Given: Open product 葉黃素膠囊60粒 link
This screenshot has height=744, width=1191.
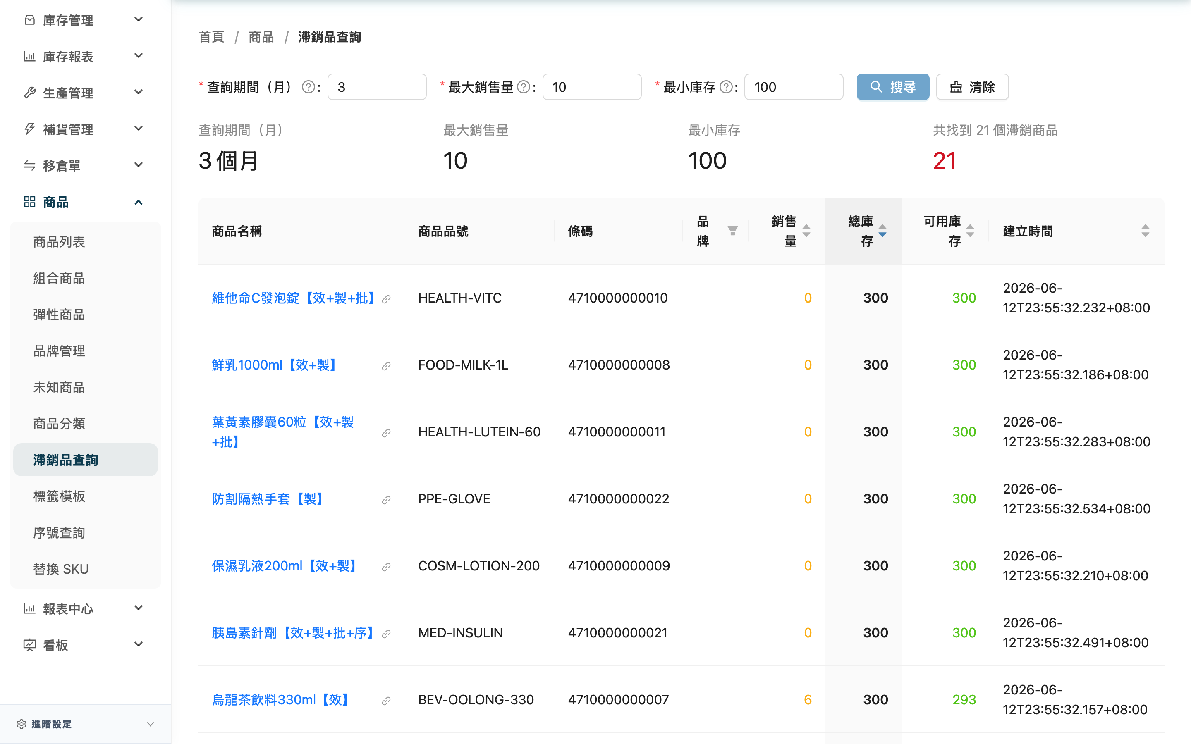Looking at the screenshot, I should click(283, 432).
